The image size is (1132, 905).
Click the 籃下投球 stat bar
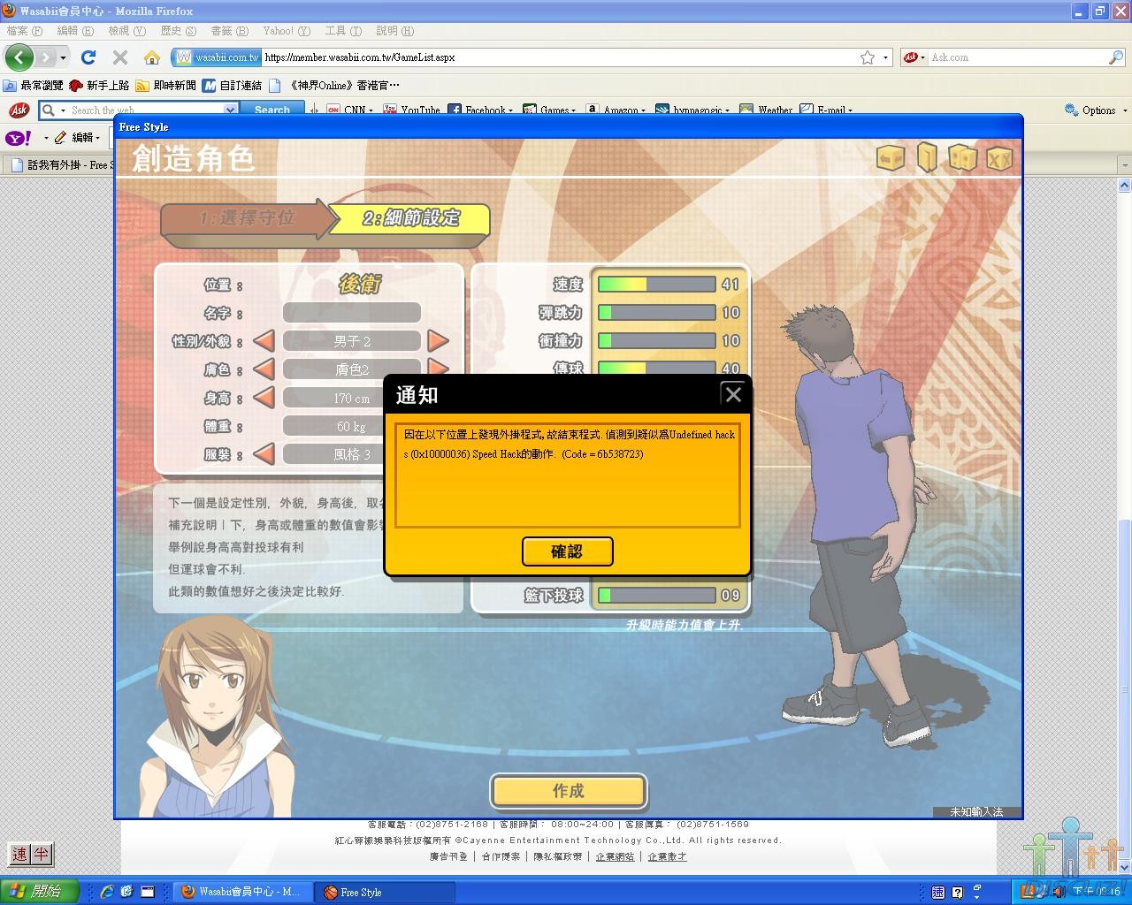pyautogui.click(x=656, y=596)
